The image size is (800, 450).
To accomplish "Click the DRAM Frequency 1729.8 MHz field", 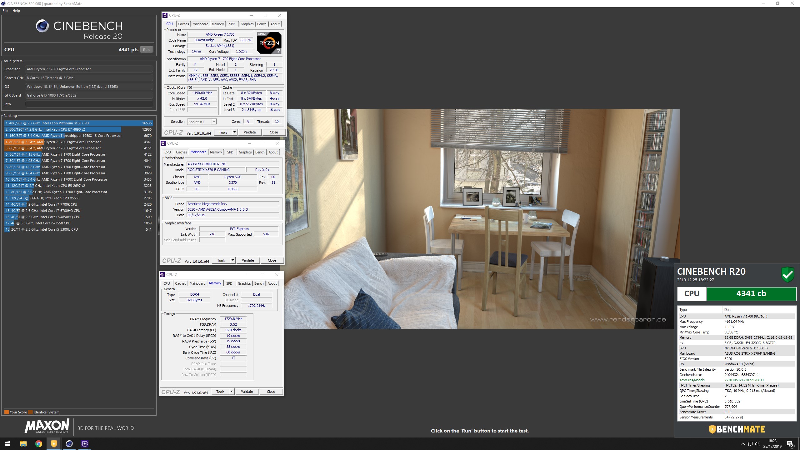I will click(x=233, y=319).
